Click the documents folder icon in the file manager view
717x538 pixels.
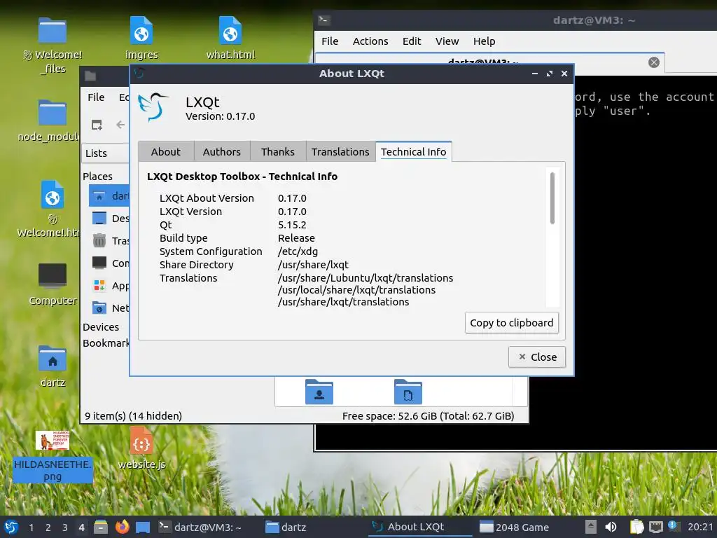tap(408, 392)
